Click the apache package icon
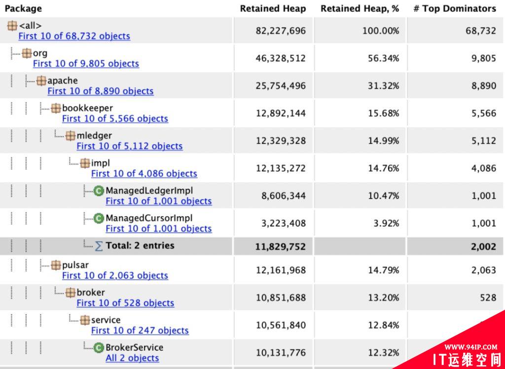The height and width of the screenshot is (369, 505). click(x=41, y=81)
